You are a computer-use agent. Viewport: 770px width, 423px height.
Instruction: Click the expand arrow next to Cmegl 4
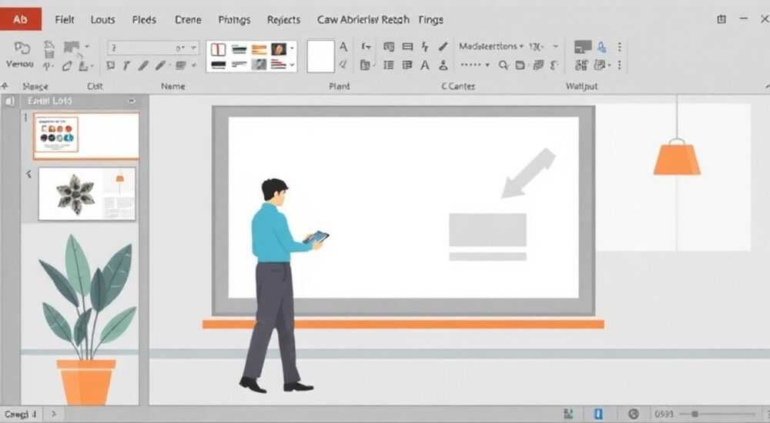click(x=54, y=415)
